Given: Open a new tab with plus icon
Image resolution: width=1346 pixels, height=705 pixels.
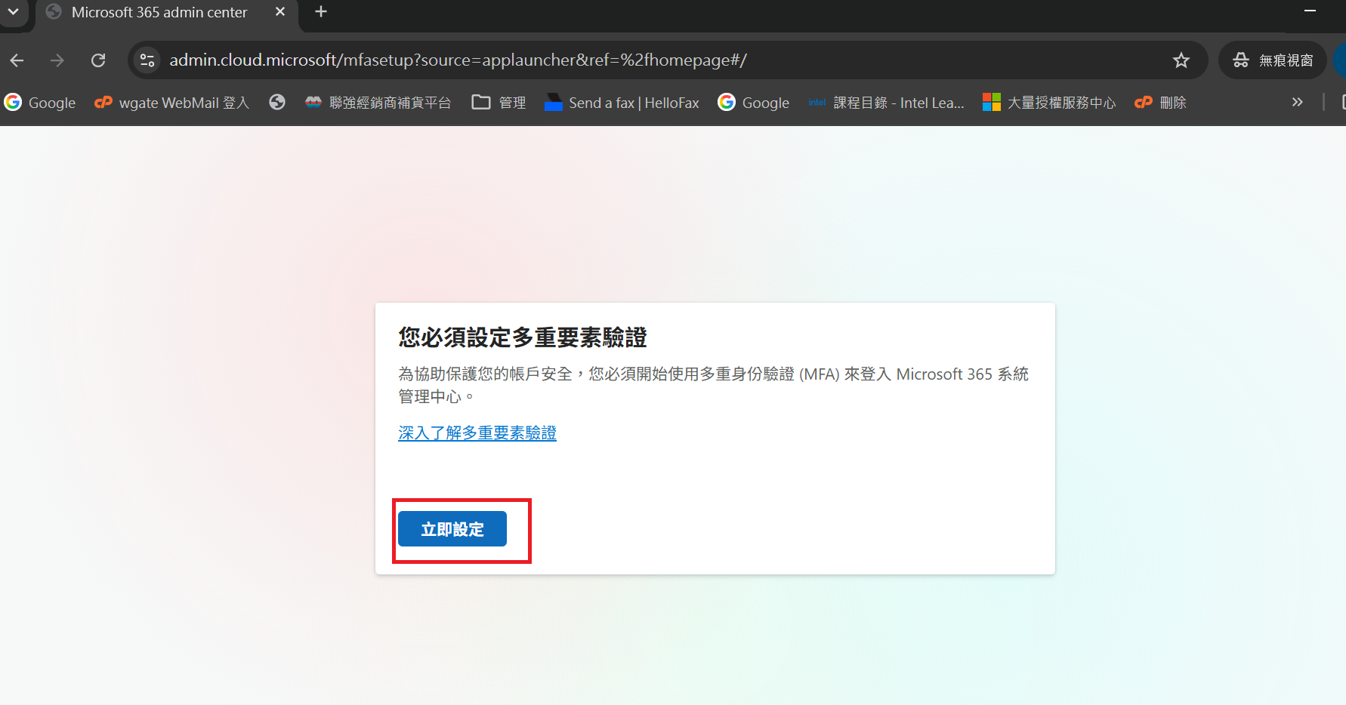Looking at the screenshot, I should [x=321, y=12].
